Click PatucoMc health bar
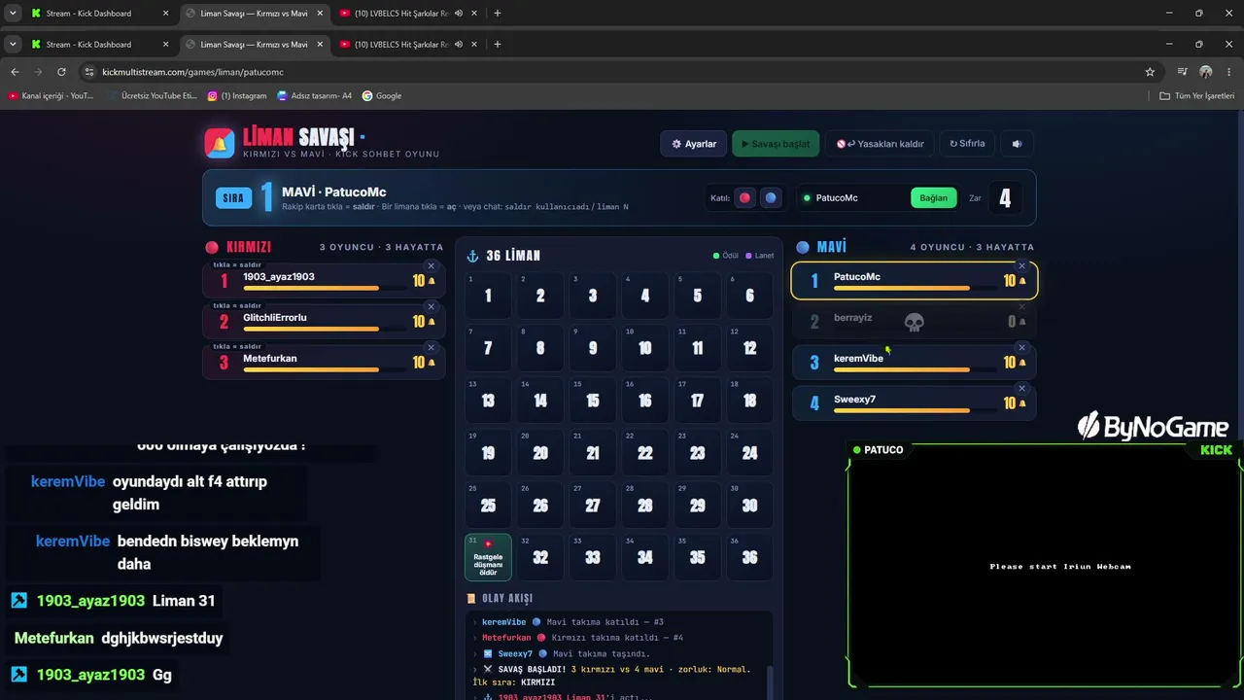The width and height of the screenshot is (1244, 700). pyautogui.click(x=915, y=289)
